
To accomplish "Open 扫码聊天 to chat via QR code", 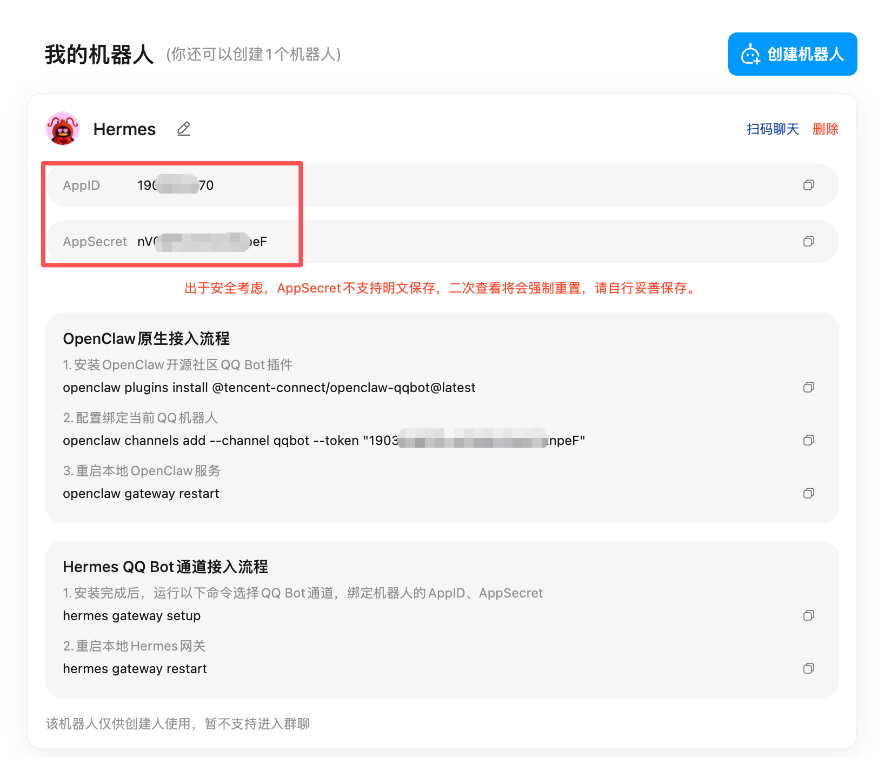I will (x=772, y=129).
